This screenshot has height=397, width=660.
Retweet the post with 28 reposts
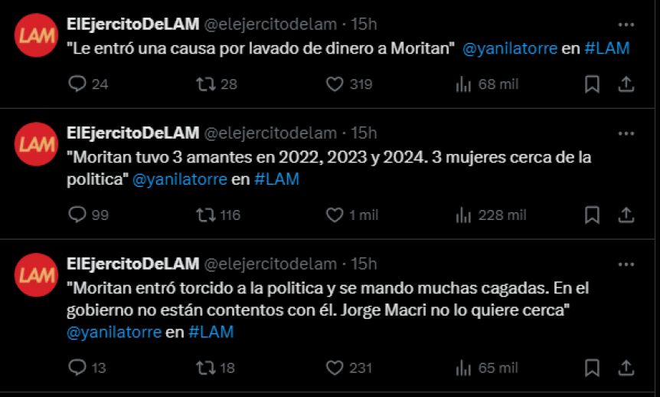click(x=206, y=84)
